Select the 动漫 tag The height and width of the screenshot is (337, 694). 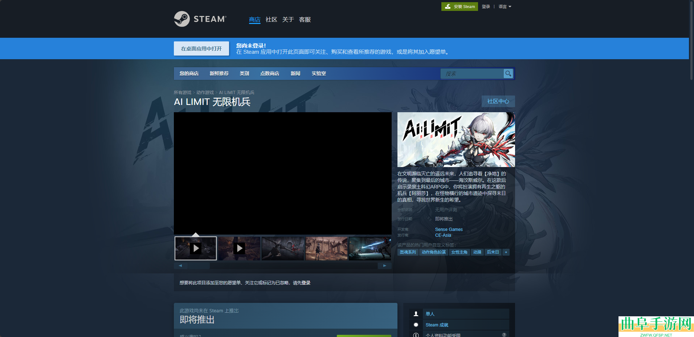[x=477, y=252]
